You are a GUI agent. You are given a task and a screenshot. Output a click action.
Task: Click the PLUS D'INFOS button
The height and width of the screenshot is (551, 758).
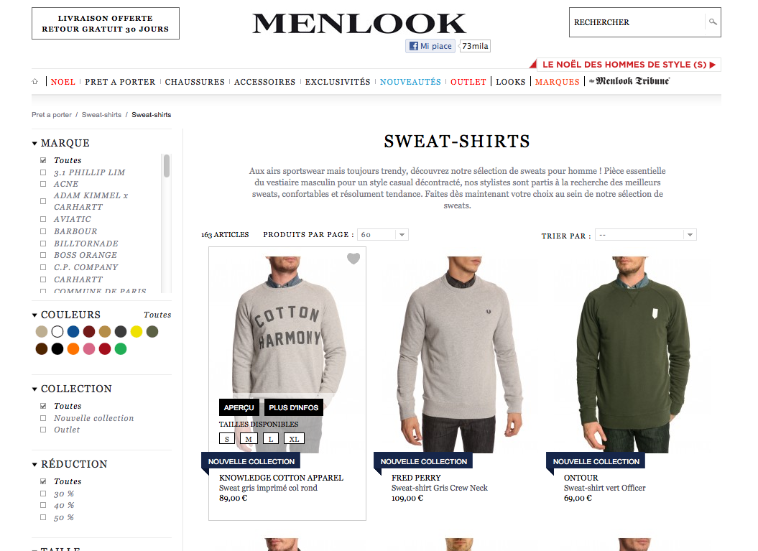click(293, 407)
